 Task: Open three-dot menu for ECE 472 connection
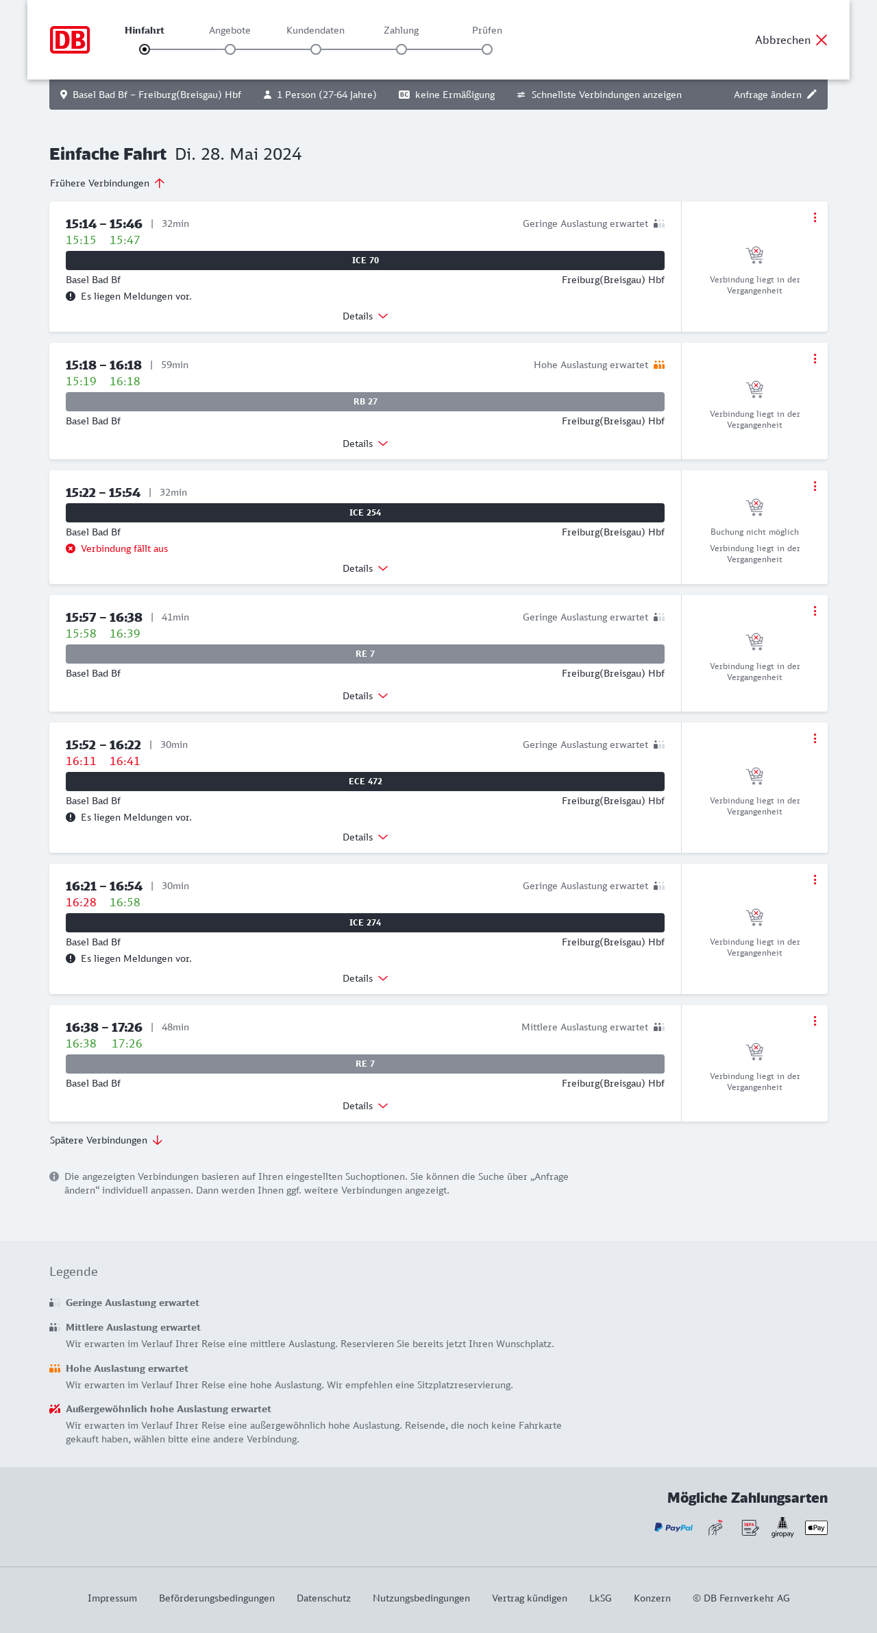815,738
